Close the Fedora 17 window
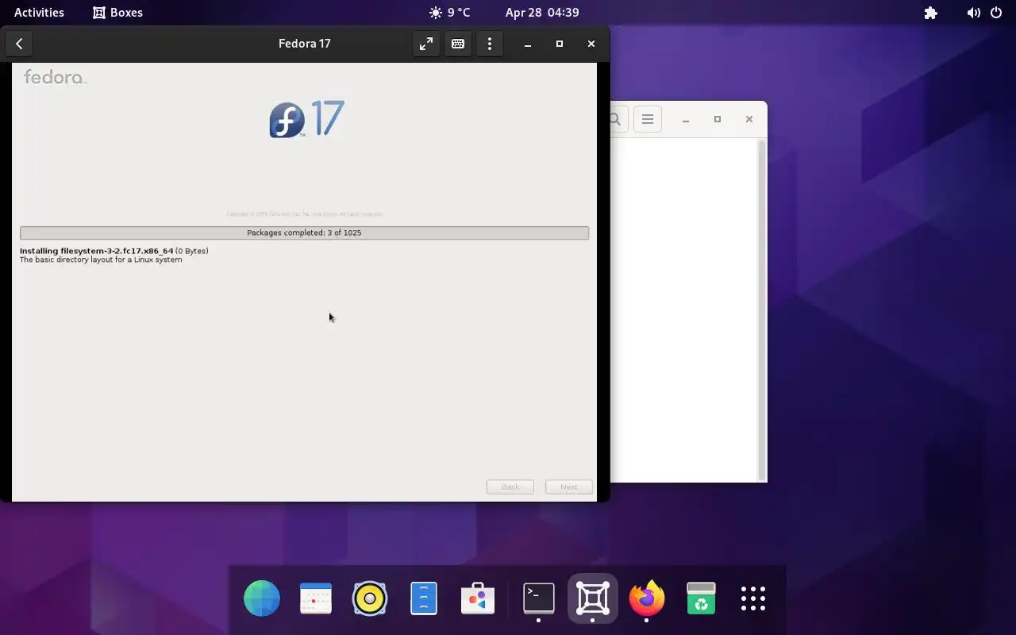Screen dimensions: 1016x635 point(591,44)
